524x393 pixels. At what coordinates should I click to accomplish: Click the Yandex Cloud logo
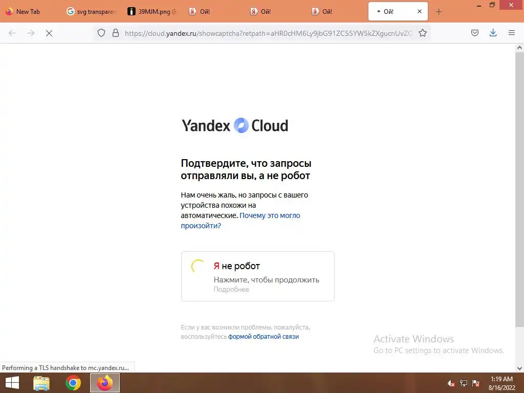click(x=234, y=126)
